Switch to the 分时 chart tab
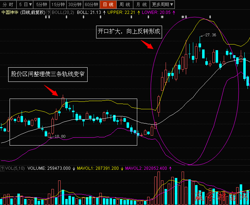The height and width of the screenshot is (205, 250). point(8,4)
